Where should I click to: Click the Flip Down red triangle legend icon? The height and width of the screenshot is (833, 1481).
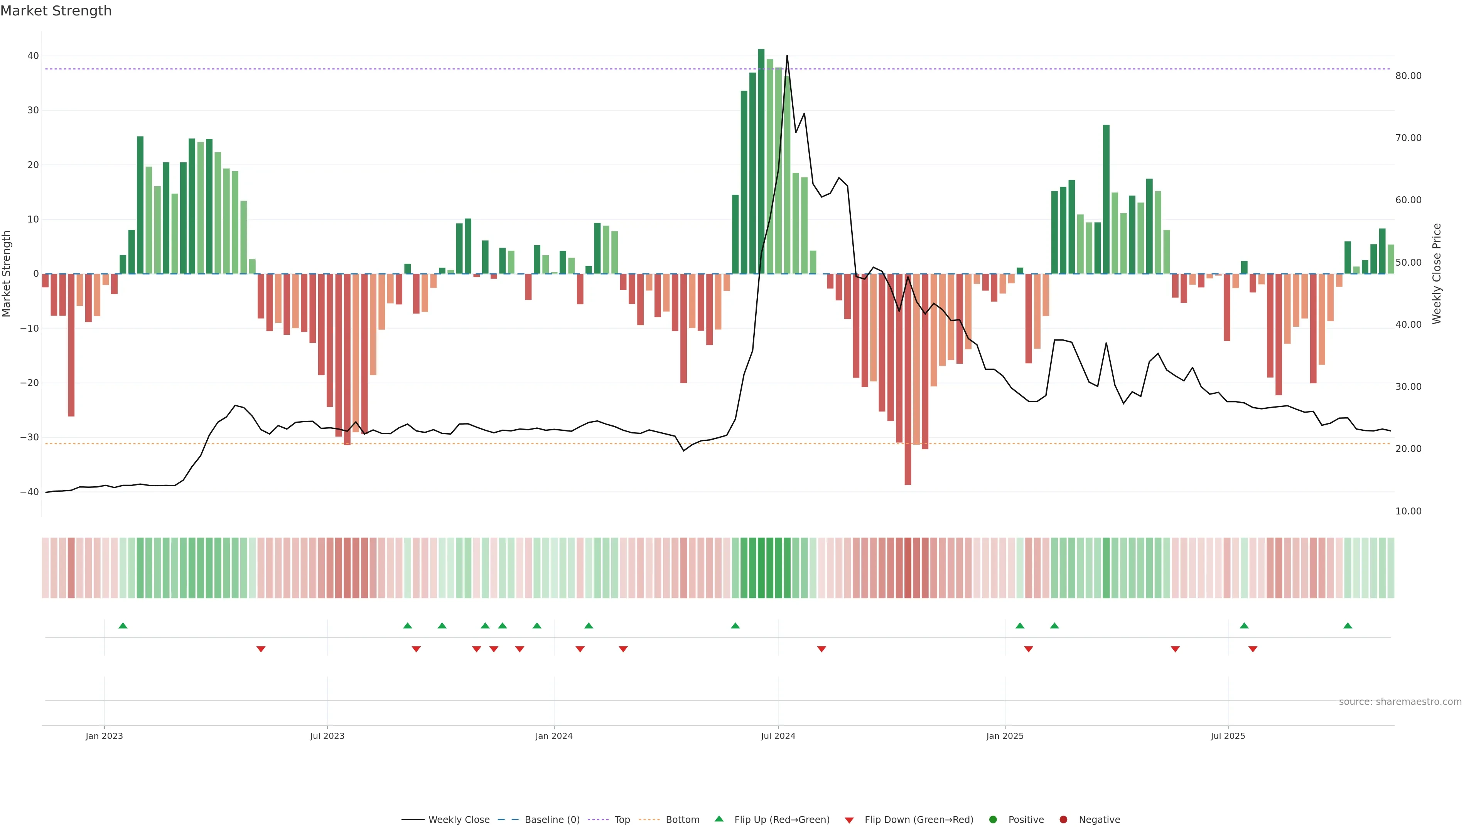point(849,820)
